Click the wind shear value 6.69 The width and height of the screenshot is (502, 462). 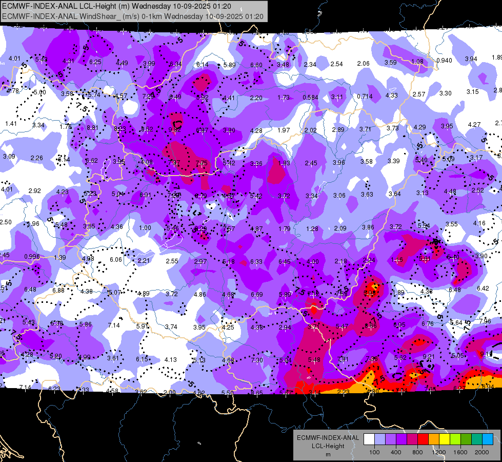click(x=256, y=294)
